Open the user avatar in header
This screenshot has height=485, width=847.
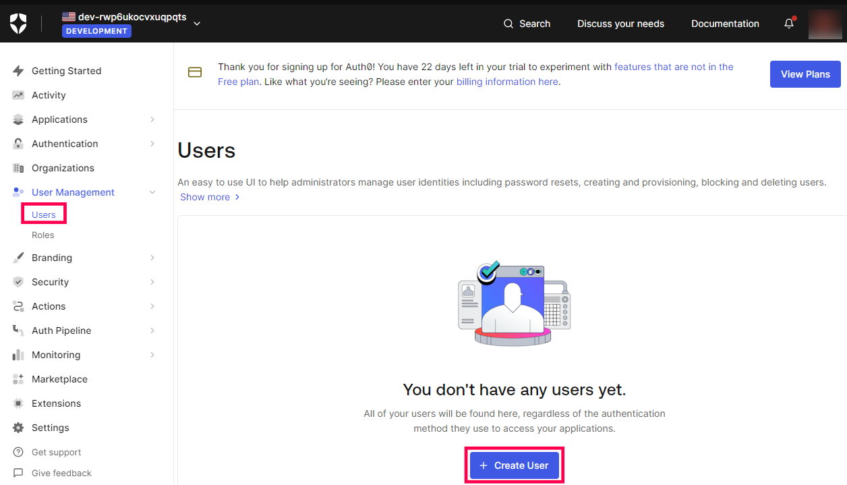click(x=825, y=24)
